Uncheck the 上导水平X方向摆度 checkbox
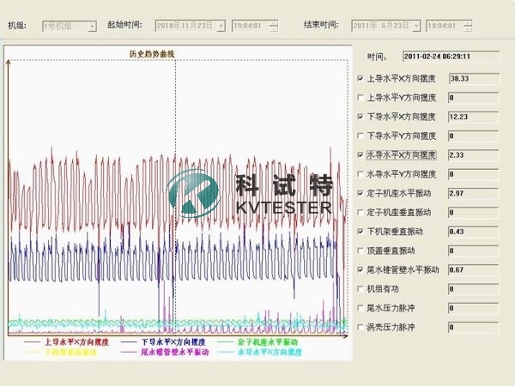This screenshot has width=515, height=386. 360,78
